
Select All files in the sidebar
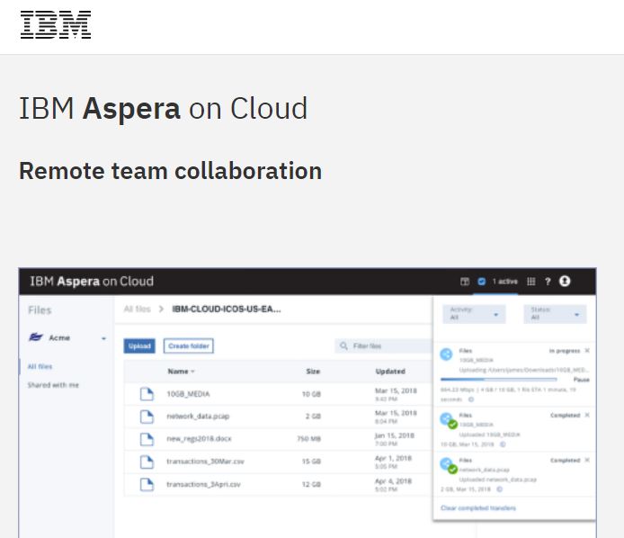40,366
